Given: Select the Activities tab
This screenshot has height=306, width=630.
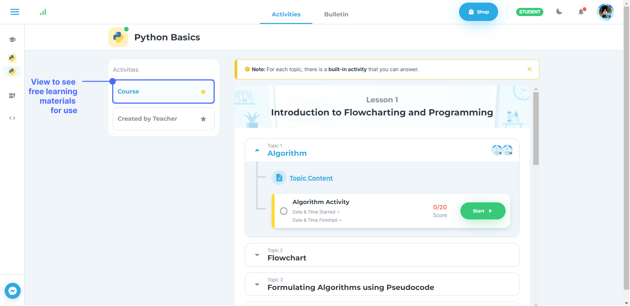Looking at the screenshot, I should coord(286,14).
